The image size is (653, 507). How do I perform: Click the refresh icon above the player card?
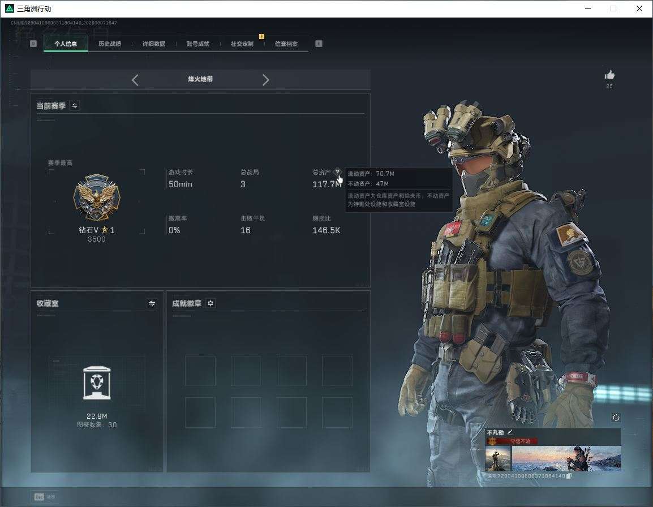[616, 418]
